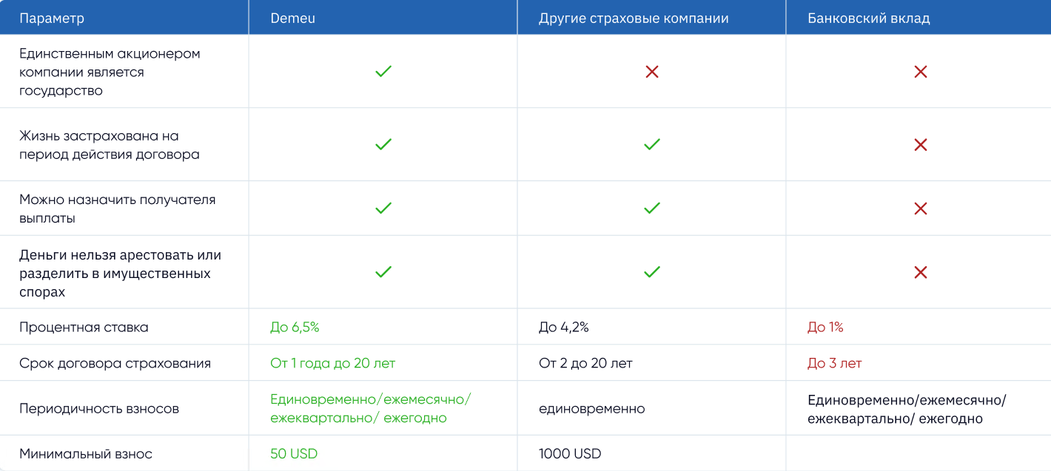
Task: Click the red cross for other insurers state shareholder
Action: click(651, 72)
